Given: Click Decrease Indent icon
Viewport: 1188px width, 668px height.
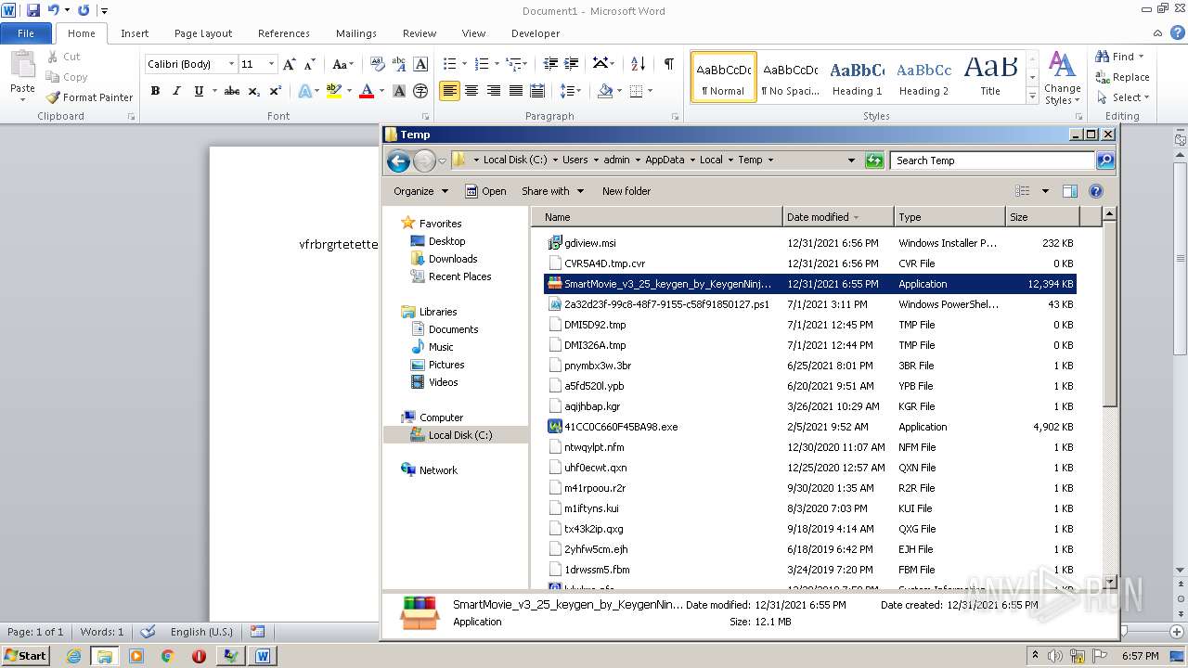Looking at the screenshot, I should tap(550, 64).
